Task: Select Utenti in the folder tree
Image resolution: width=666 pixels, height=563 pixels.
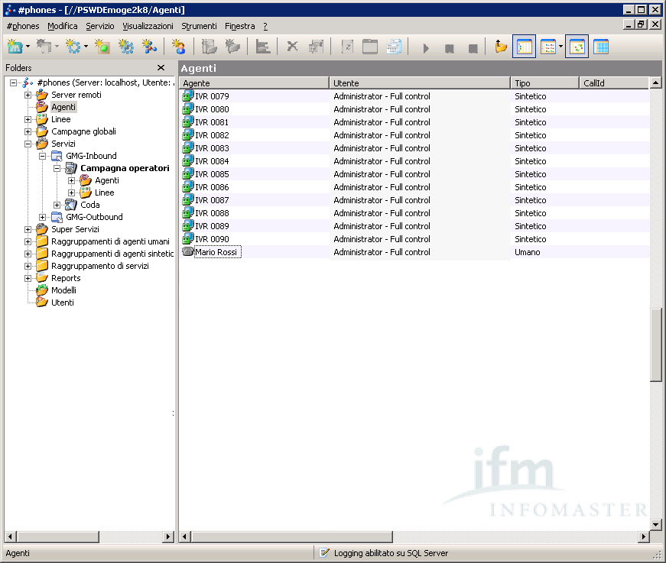Action: (x=63, y=303)
